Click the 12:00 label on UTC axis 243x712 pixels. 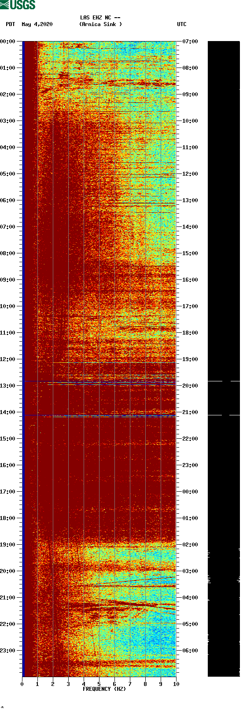(190, 174)
